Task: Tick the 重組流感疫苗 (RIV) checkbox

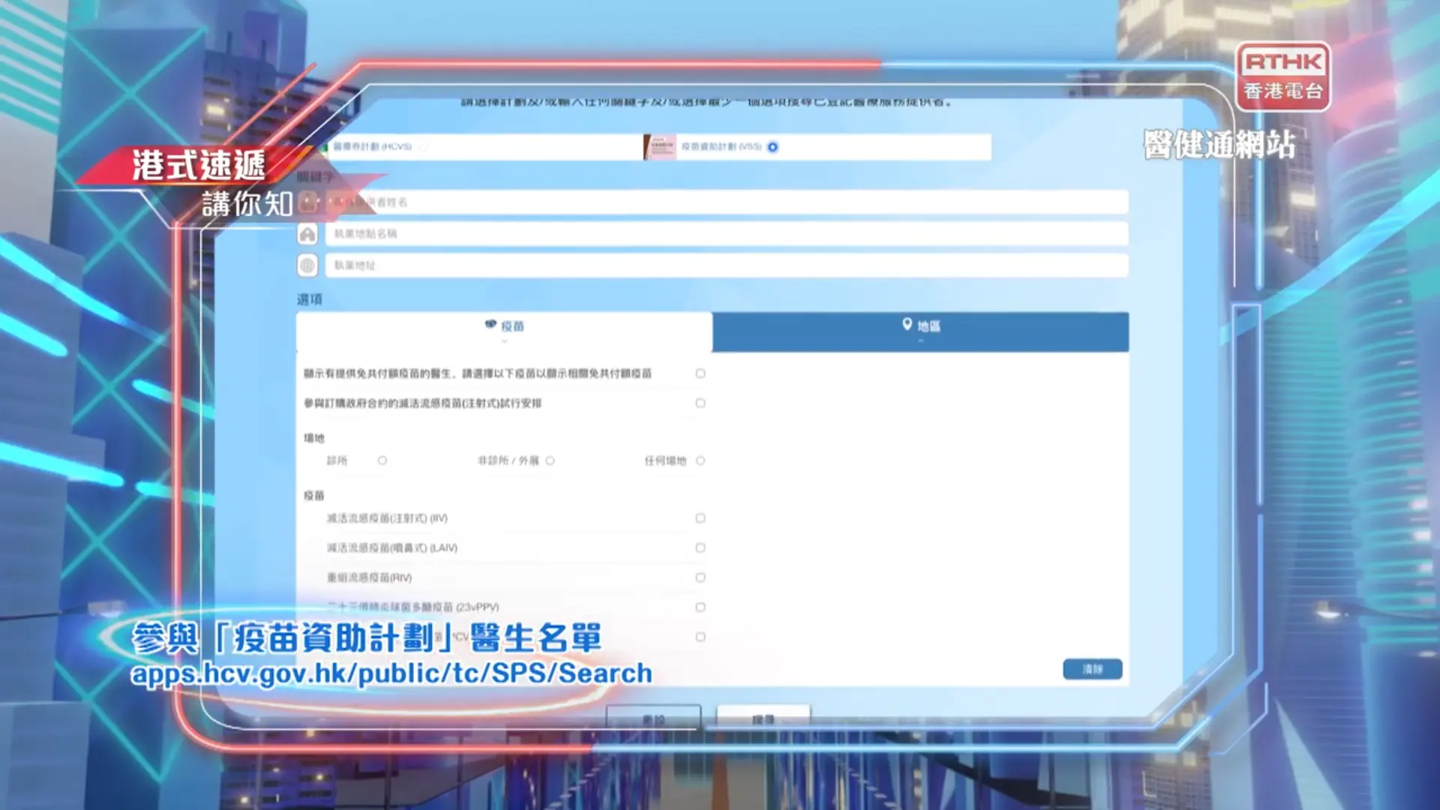Action: pos(700,577)
